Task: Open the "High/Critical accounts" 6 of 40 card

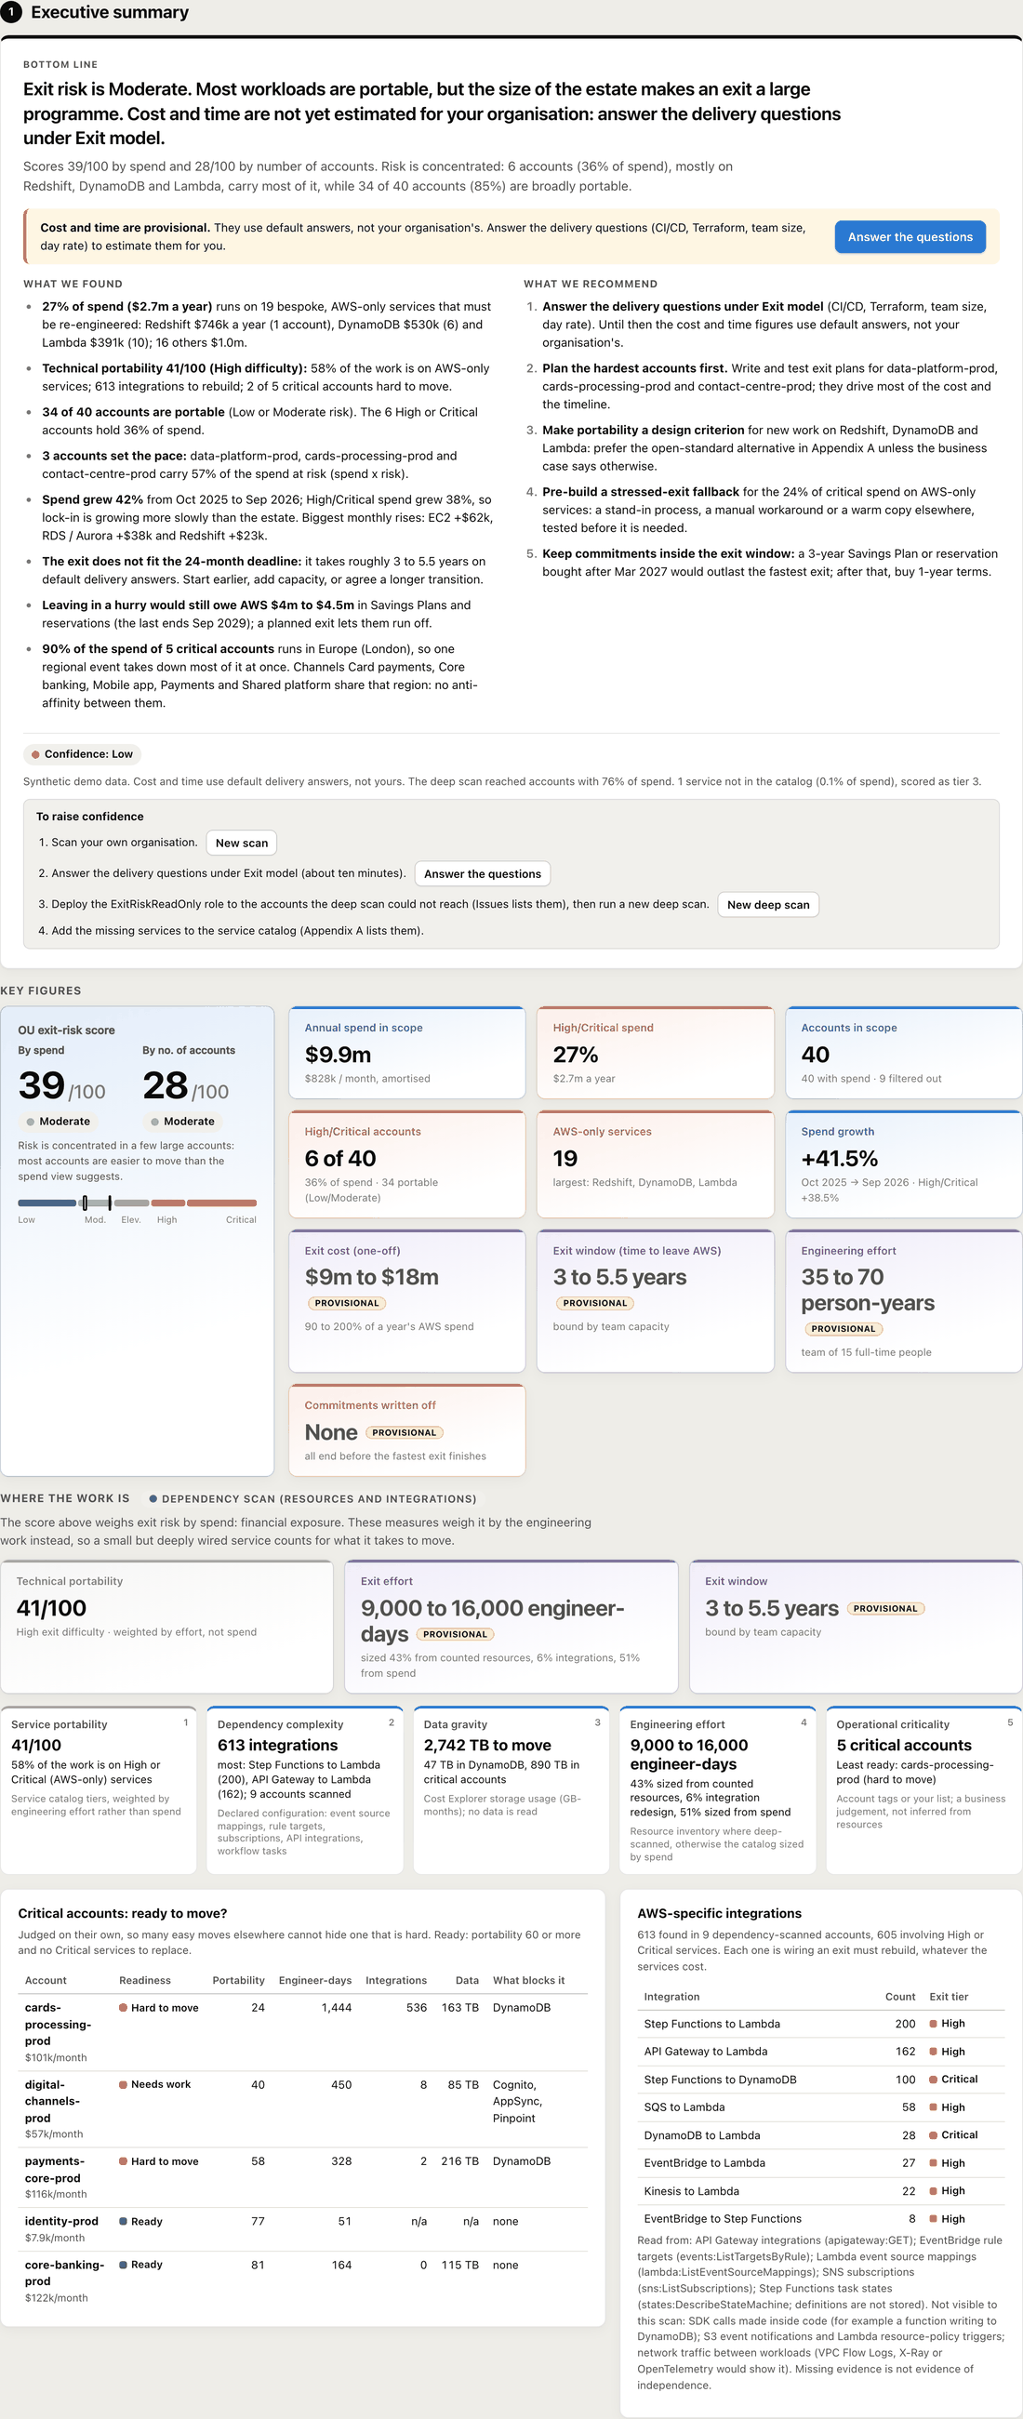Action: [x=406, y=1164]
